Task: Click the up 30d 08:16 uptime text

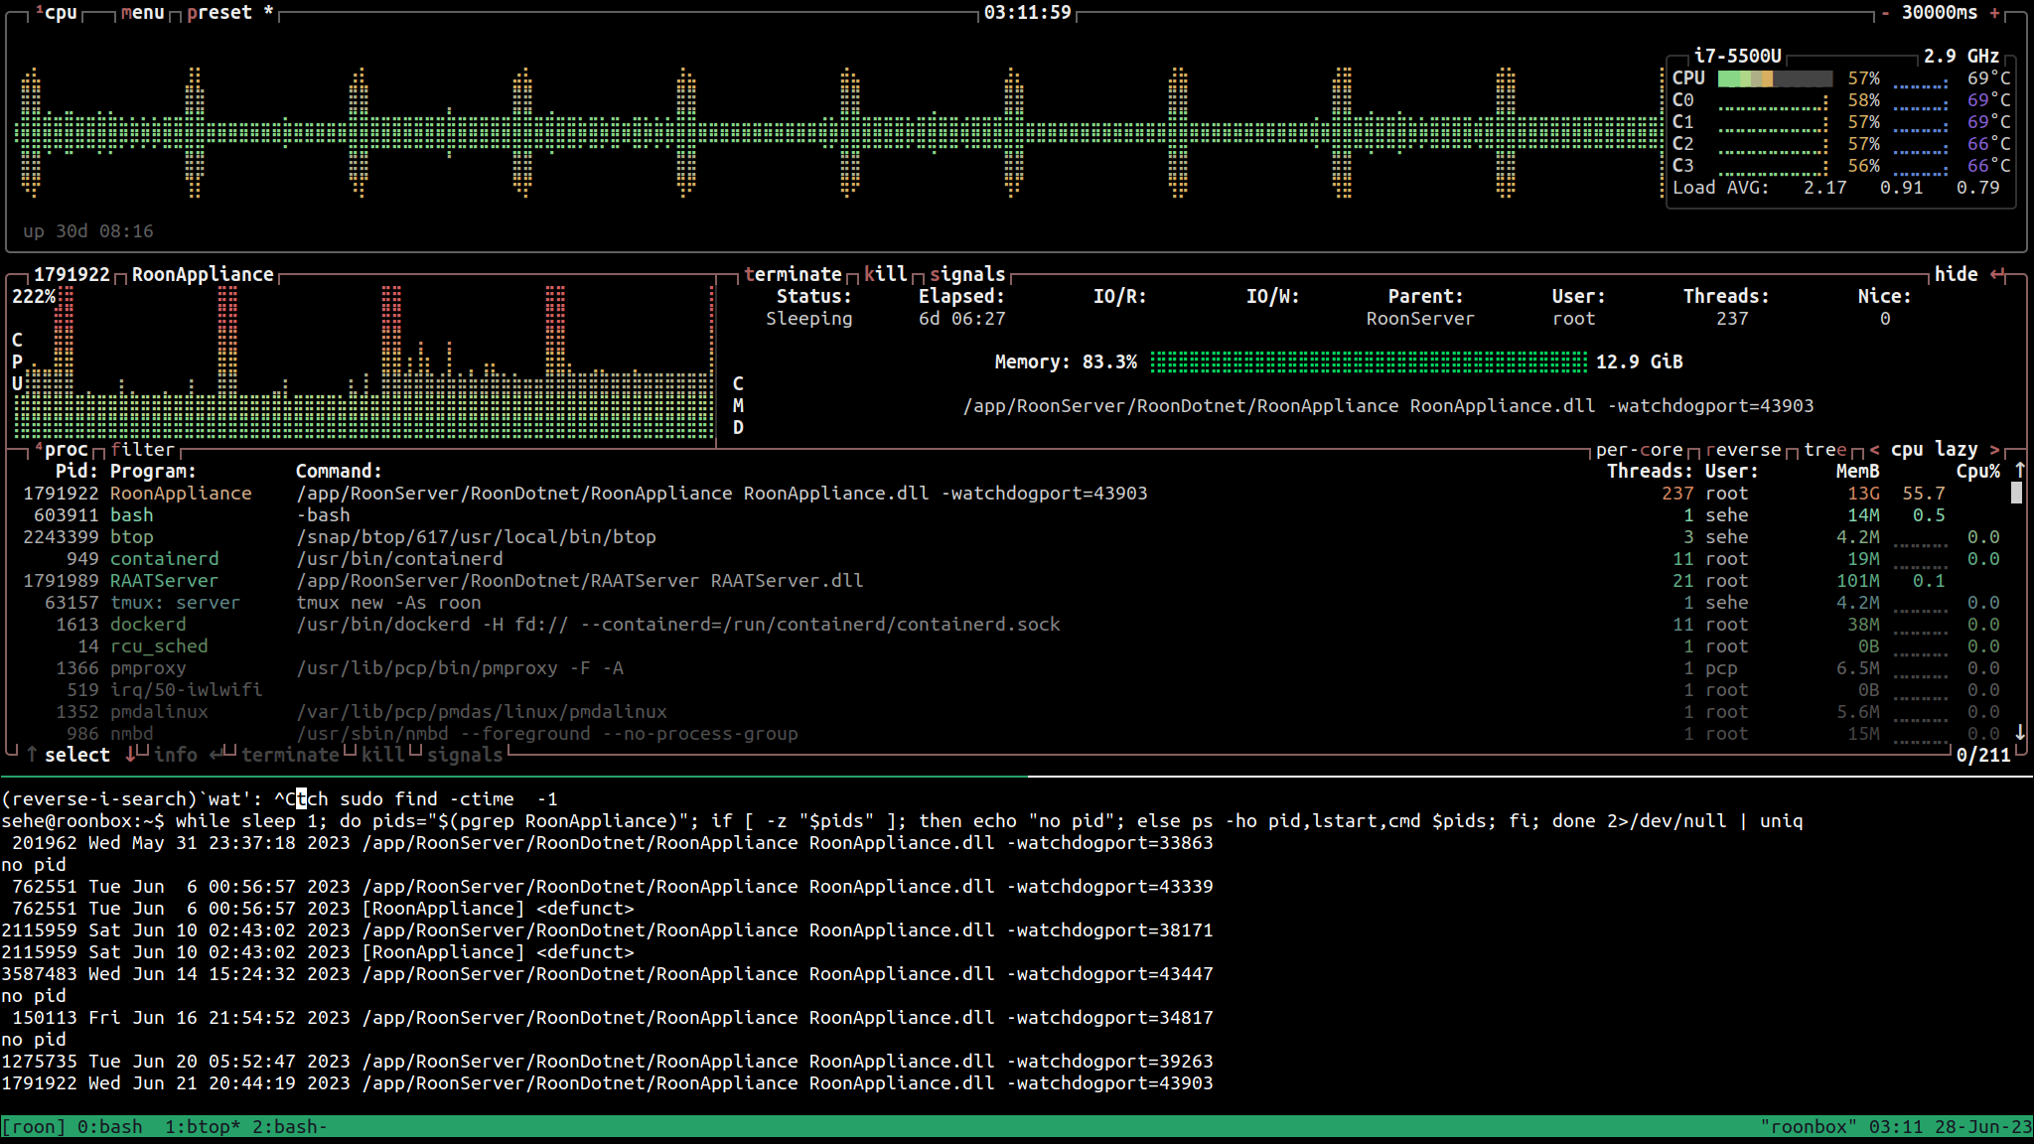Action: pos(88,230)
